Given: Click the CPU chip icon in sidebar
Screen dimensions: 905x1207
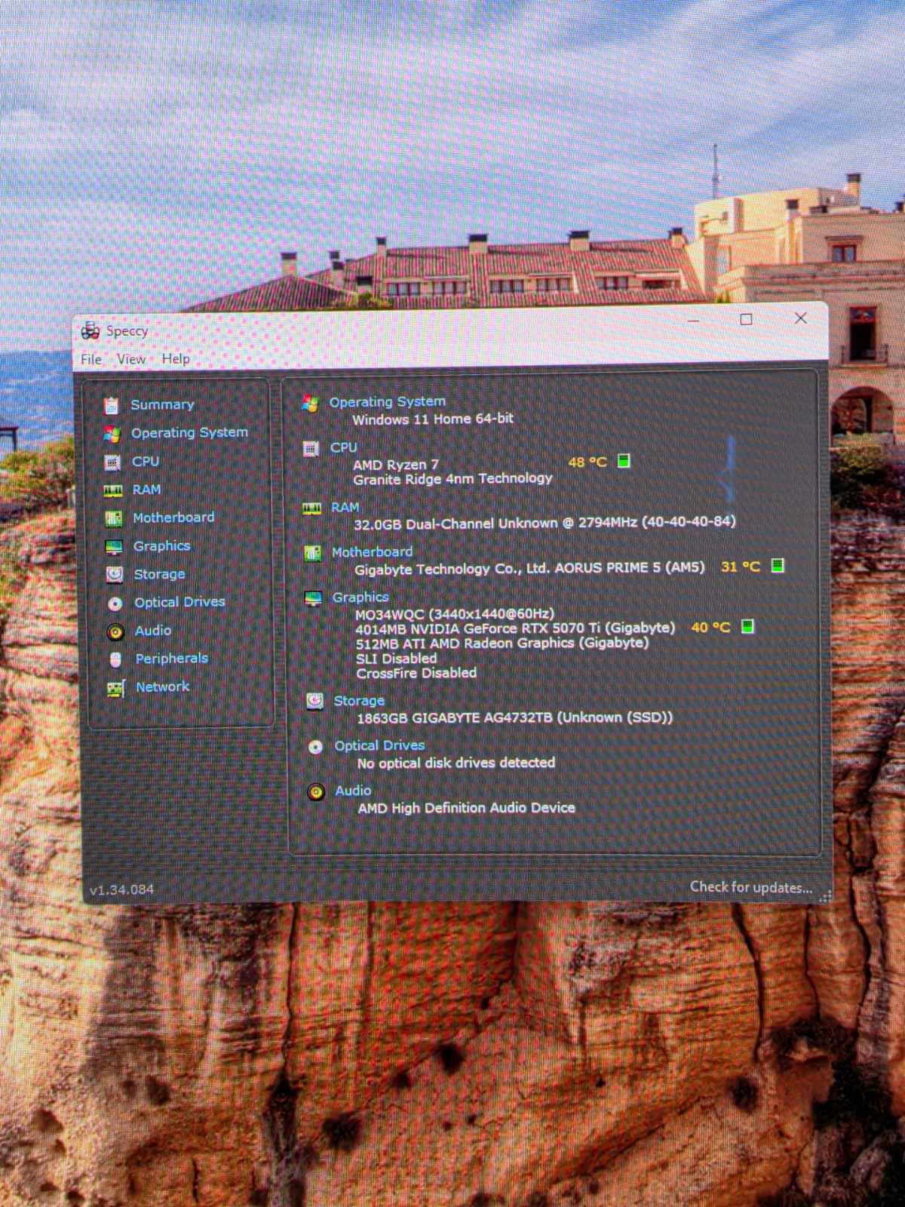Looking at the screenshot, I should pos(112,462).
